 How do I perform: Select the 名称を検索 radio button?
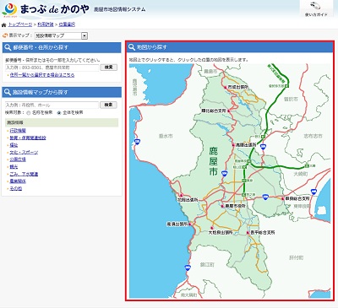pyautogui.click(x=28, y=113)
